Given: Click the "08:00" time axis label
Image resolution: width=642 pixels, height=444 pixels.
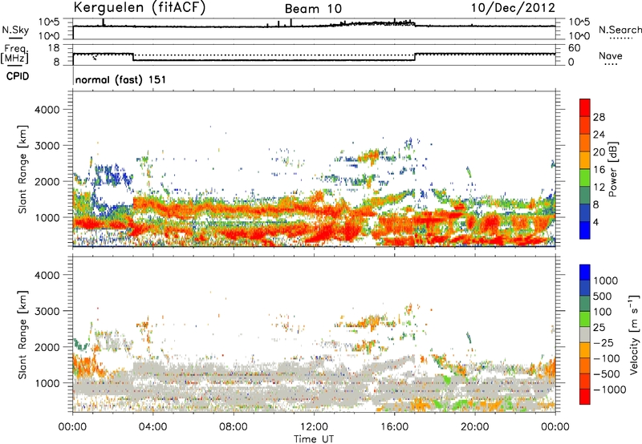Looking at the screenshot, I should pos(234,427).
